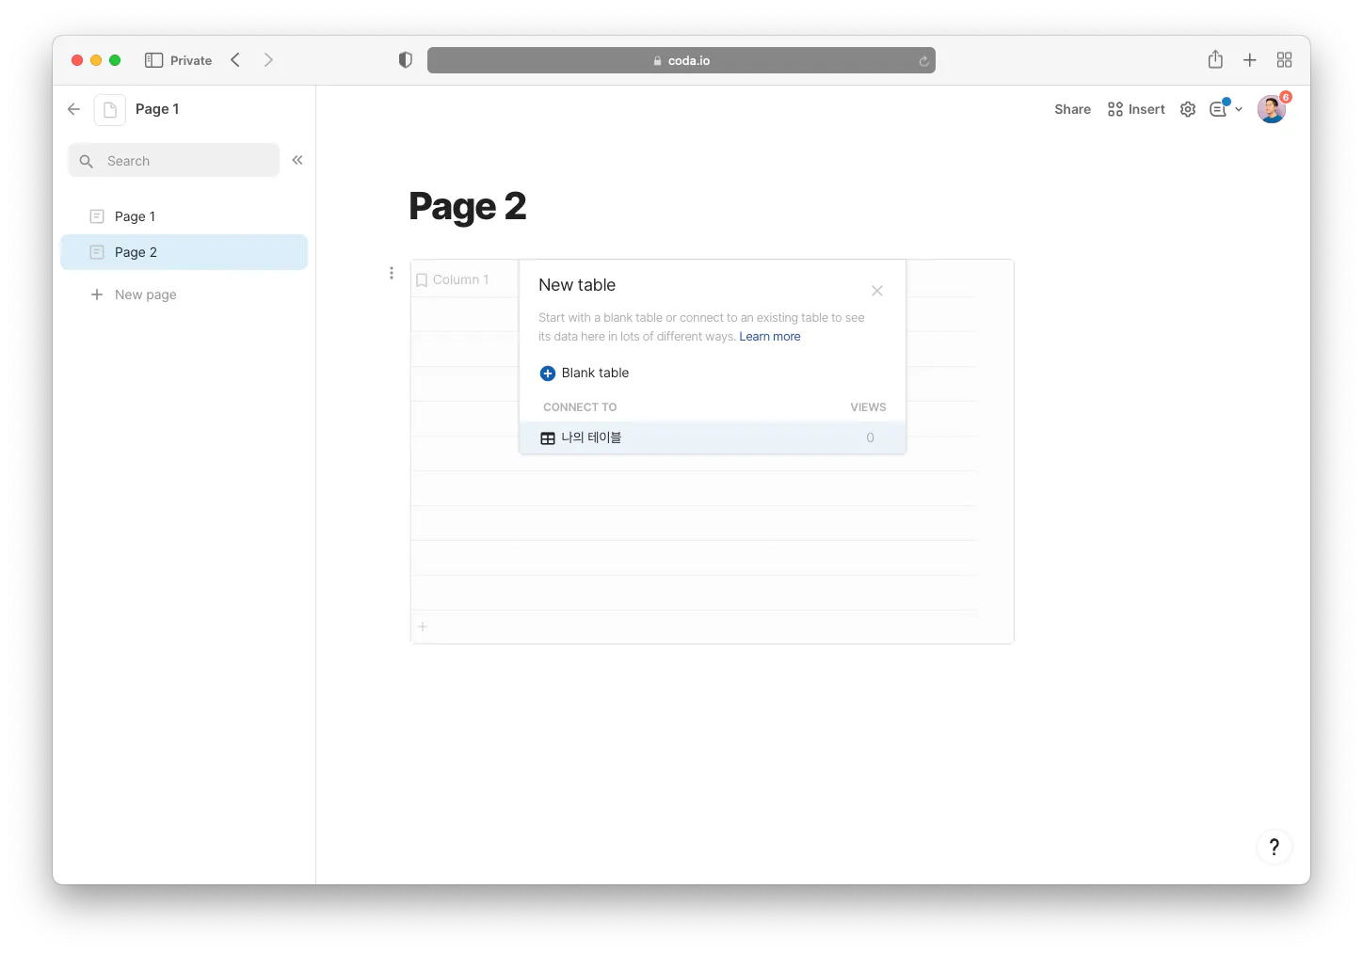
Task: Click the Share button
Action: (x=1072, y=109)
